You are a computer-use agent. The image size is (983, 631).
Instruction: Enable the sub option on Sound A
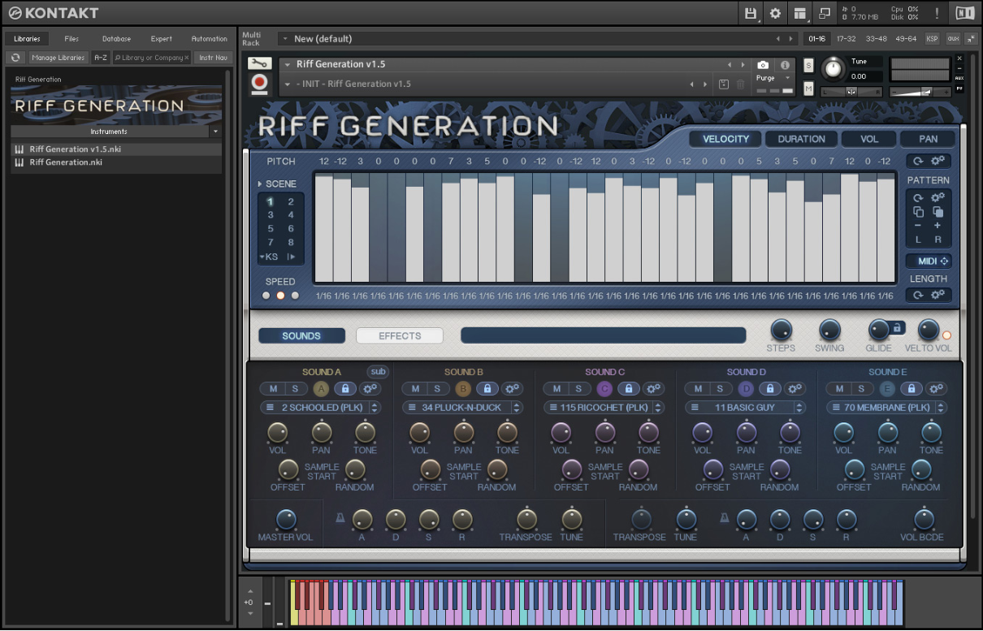click(x=378, y=372)
